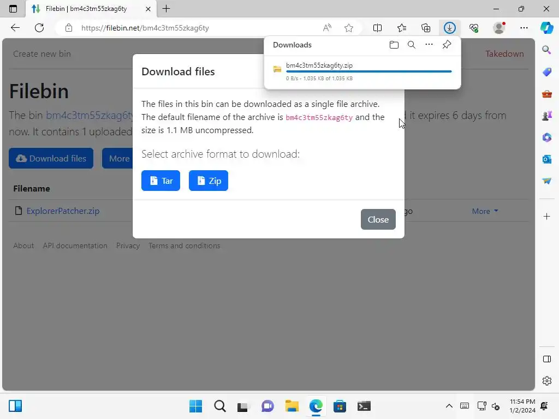
Task: Download archive as Zip
Action: [x=209, y=181]
